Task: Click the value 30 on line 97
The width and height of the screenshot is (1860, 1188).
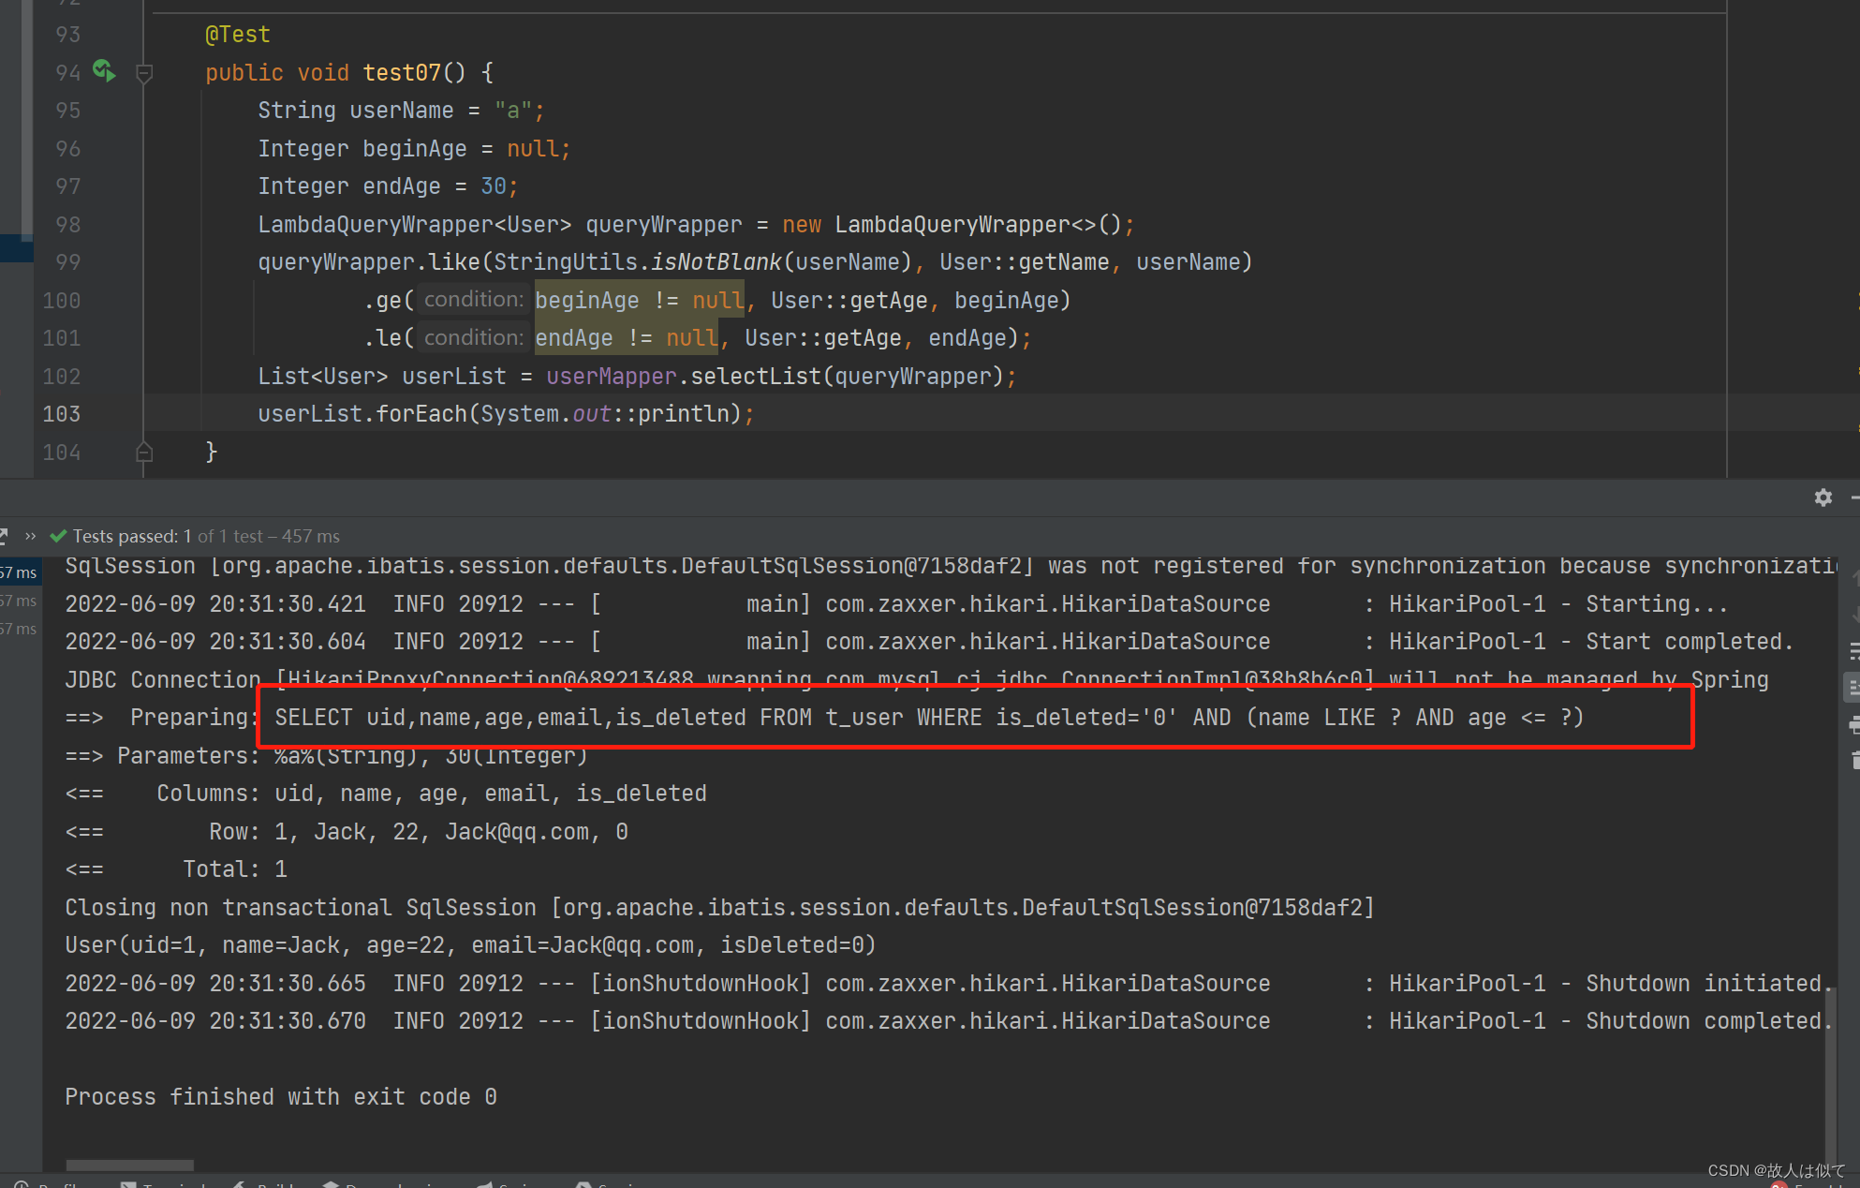Action: point(494,186)
